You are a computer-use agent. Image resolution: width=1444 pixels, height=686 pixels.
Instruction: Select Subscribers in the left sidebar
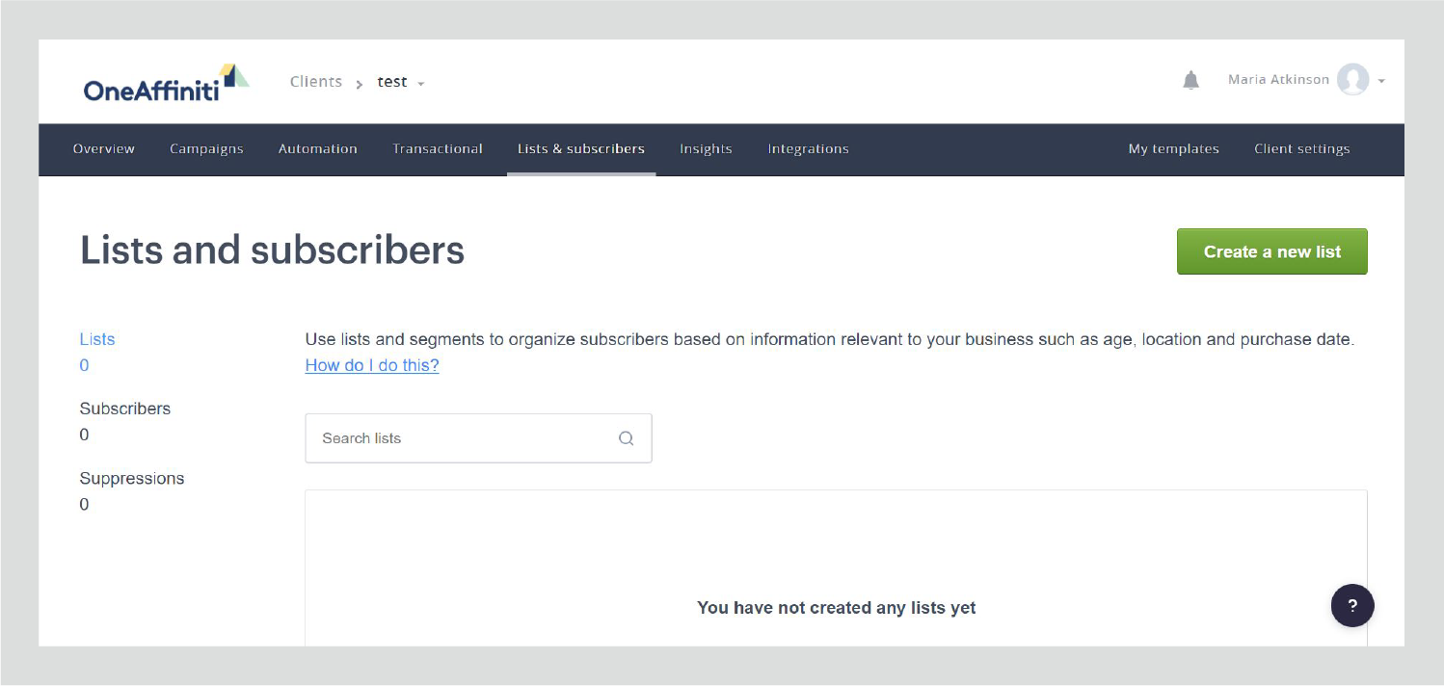click(125, 409)
